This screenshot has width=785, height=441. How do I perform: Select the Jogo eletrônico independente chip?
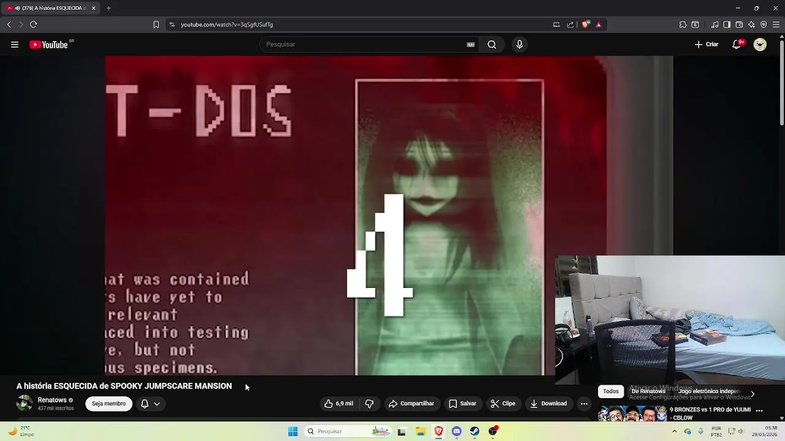pyautogui.click(x=709, y=391)
